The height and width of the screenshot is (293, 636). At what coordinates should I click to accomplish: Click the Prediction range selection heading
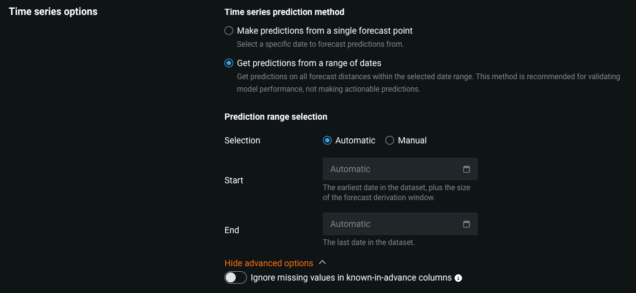[x=276, y=117]
